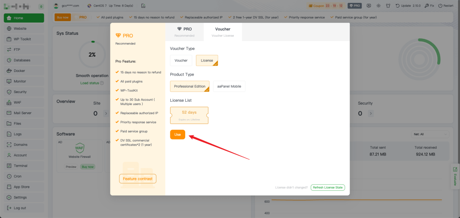
Task: Expand the Site overview arrow
Action: coord(106,113)
